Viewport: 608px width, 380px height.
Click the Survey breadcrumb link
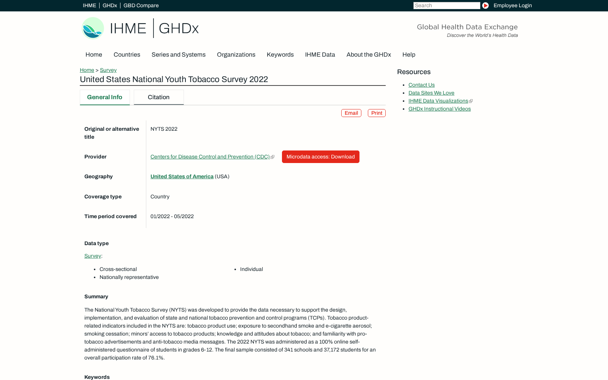[x=108, y=70]
